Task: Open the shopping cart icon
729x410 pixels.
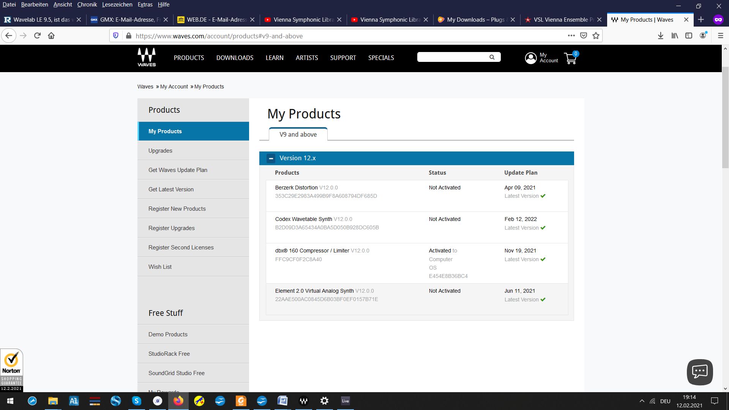Action: (571, 58)
